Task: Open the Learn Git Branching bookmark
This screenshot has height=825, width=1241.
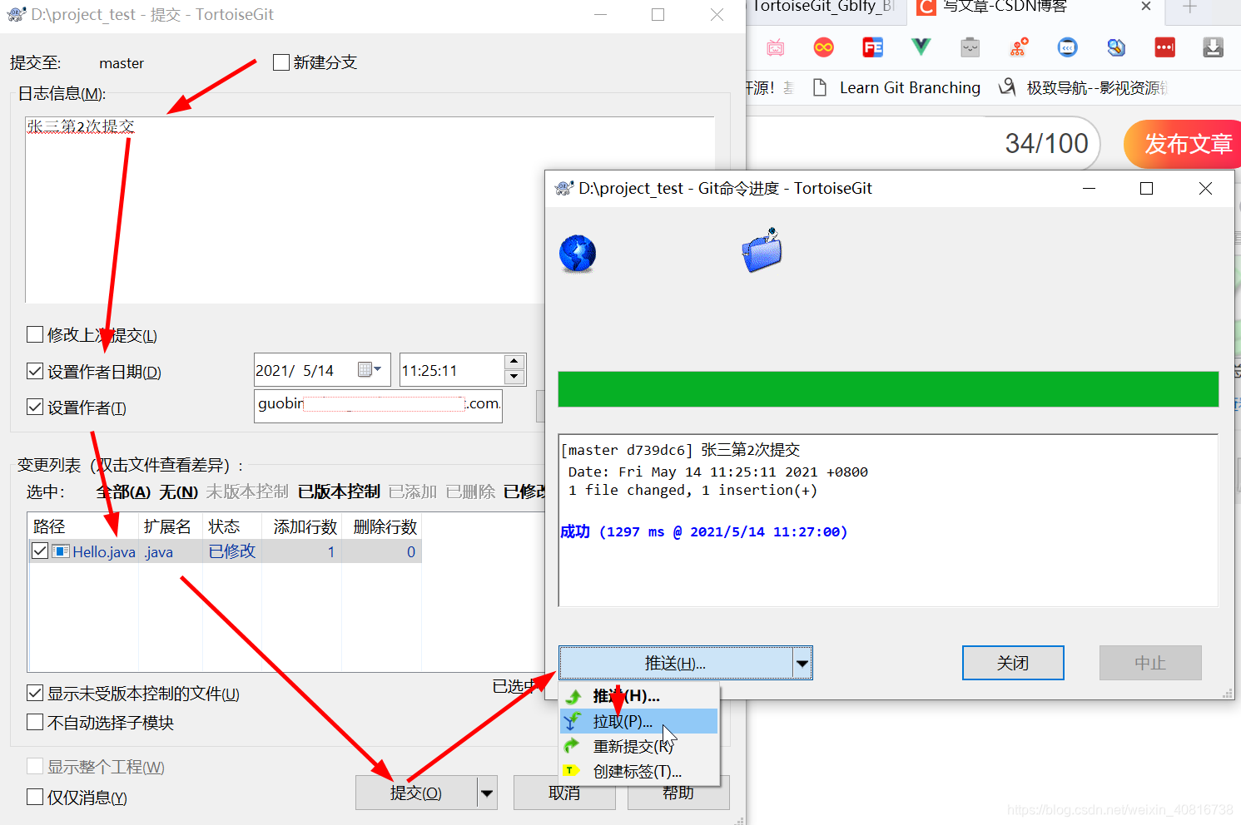Action: [x=909, y=87]
